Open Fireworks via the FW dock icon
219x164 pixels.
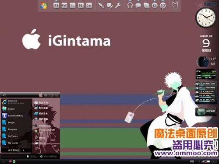tap(64, 6)
